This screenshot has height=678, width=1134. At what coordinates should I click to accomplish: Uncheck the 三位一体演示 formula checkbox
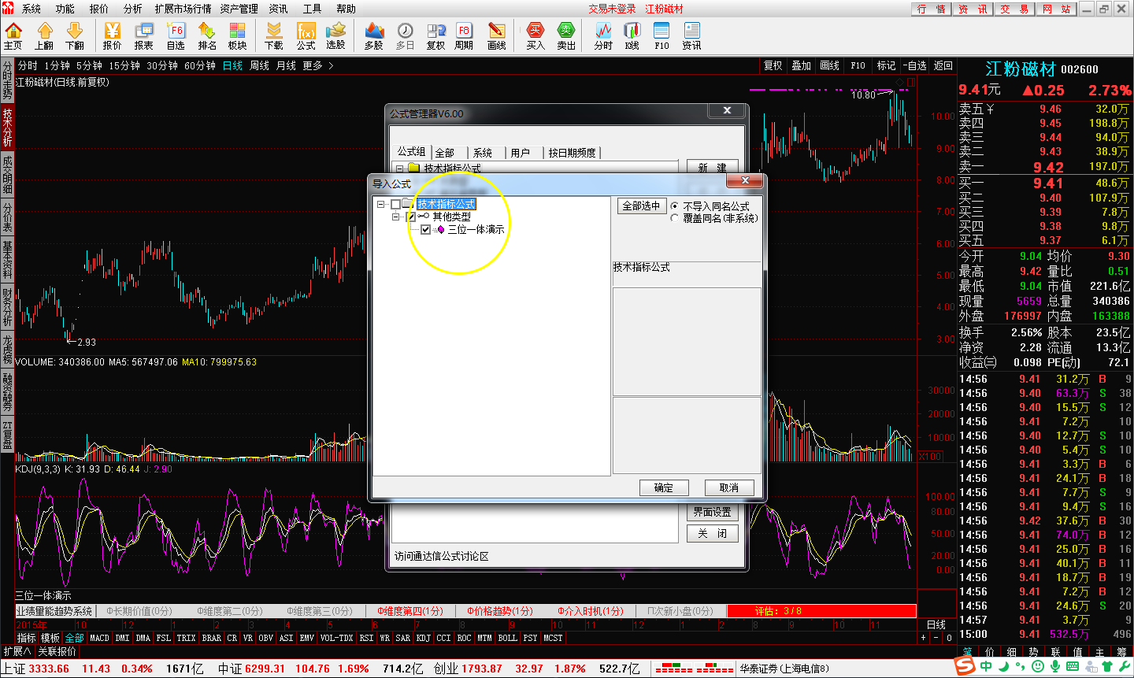coord(426,230)
